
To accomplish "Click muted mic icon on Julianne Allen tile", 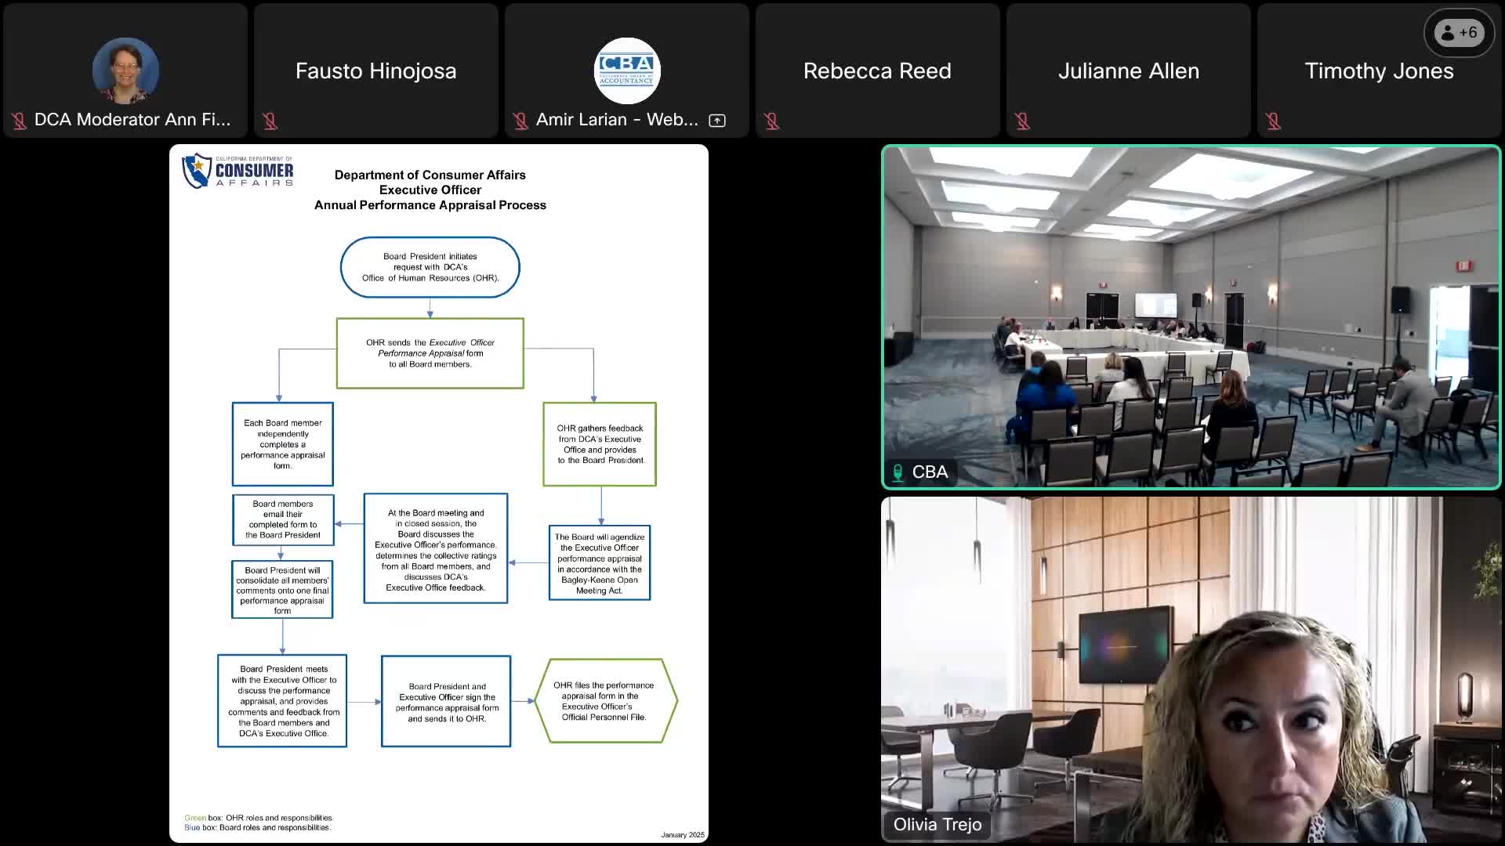I will pyautogui.click(x=1022, y=121).
